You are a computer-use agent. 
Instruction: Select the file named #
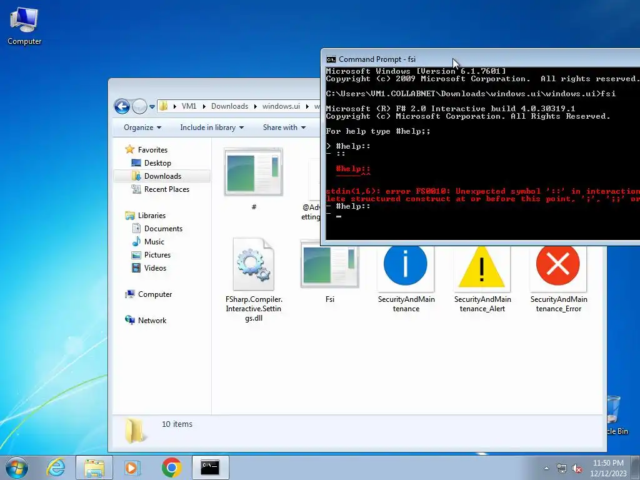click(x=254, y=179)
